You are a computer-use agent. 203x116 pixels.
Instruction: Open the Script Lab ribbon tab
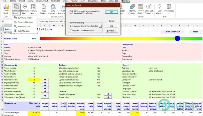coord(114,1)
